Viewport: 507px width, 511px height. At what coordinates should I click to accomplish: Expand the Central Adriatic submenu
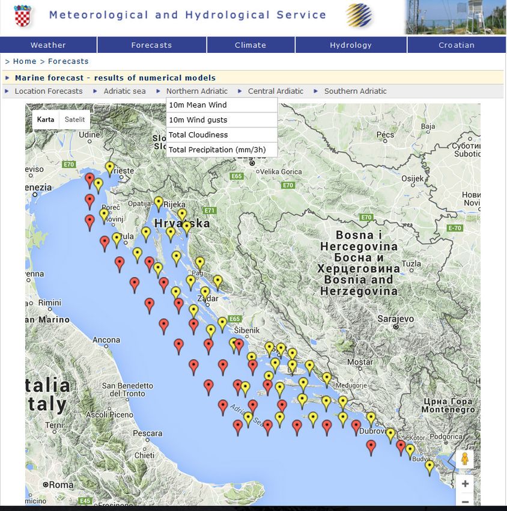[276, 91]
